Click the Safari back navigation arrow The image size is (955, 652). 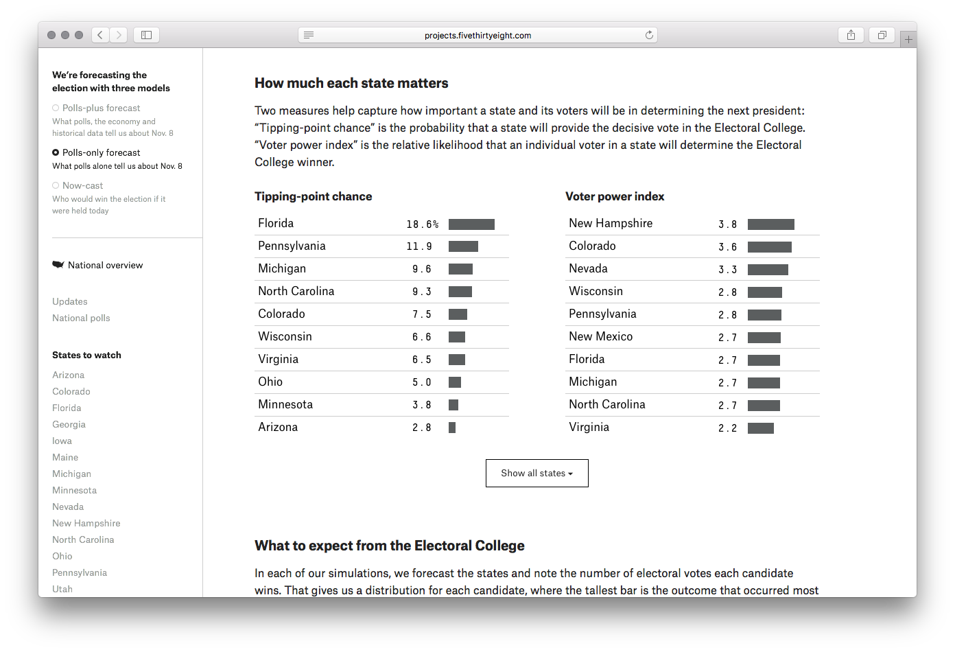click(x=99, y=34)
